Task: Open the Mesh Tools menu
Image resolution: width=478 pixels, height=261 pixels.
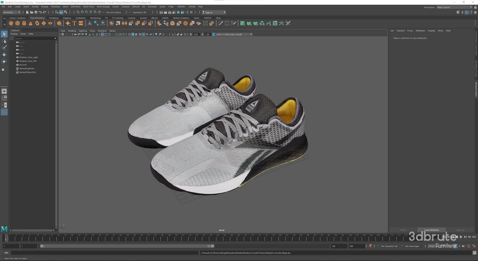Action: pyautogui.click(x=88, y=7)
